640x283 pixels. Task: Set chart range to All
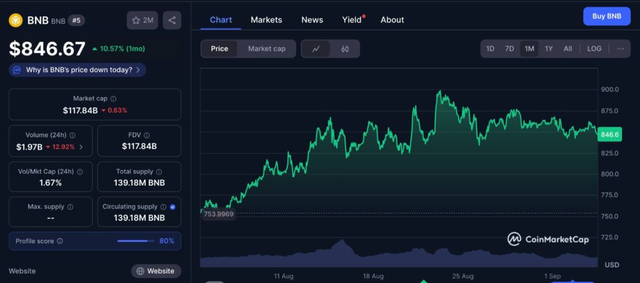coord(567,49)
